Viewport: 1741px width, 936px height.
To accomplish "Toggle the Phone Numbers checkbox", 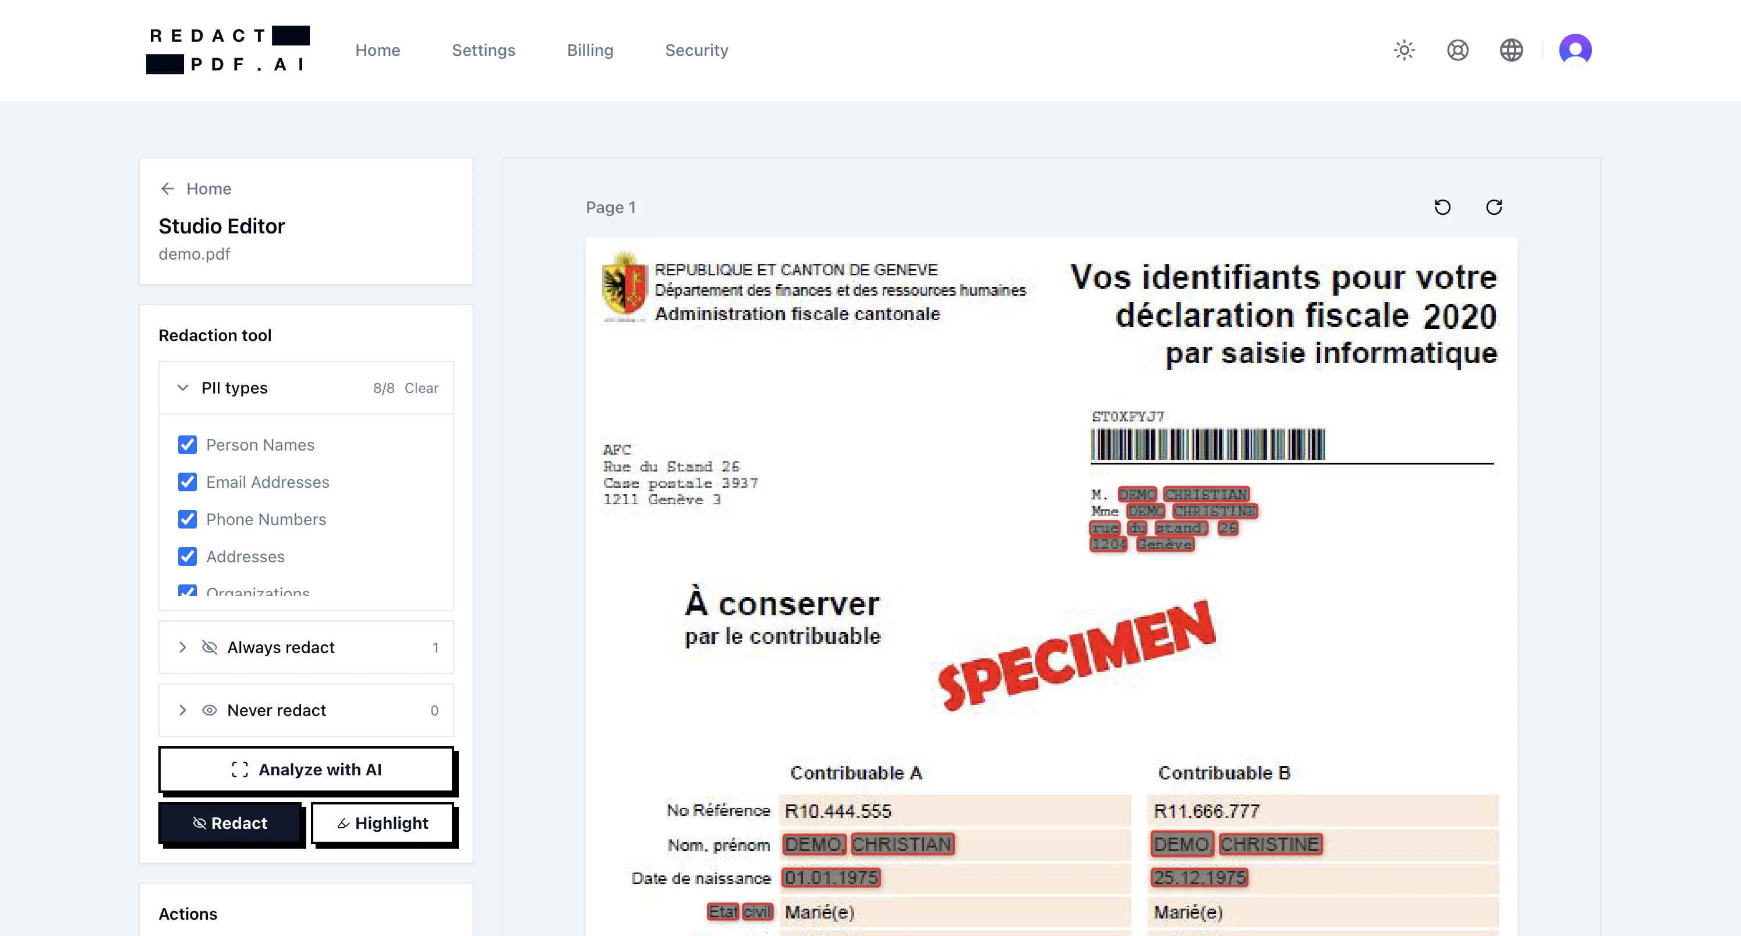I will [x=187, y=519].
